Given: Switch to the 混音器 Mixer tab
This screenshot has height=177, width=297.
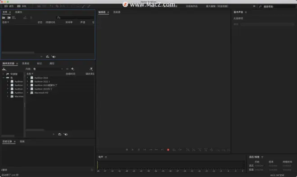Looking at the screenshot, I should click(117, 12).
